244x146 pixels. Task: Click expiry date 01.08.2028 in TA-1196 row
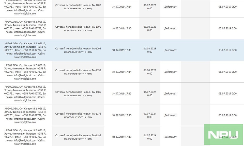tap(150, 28)
